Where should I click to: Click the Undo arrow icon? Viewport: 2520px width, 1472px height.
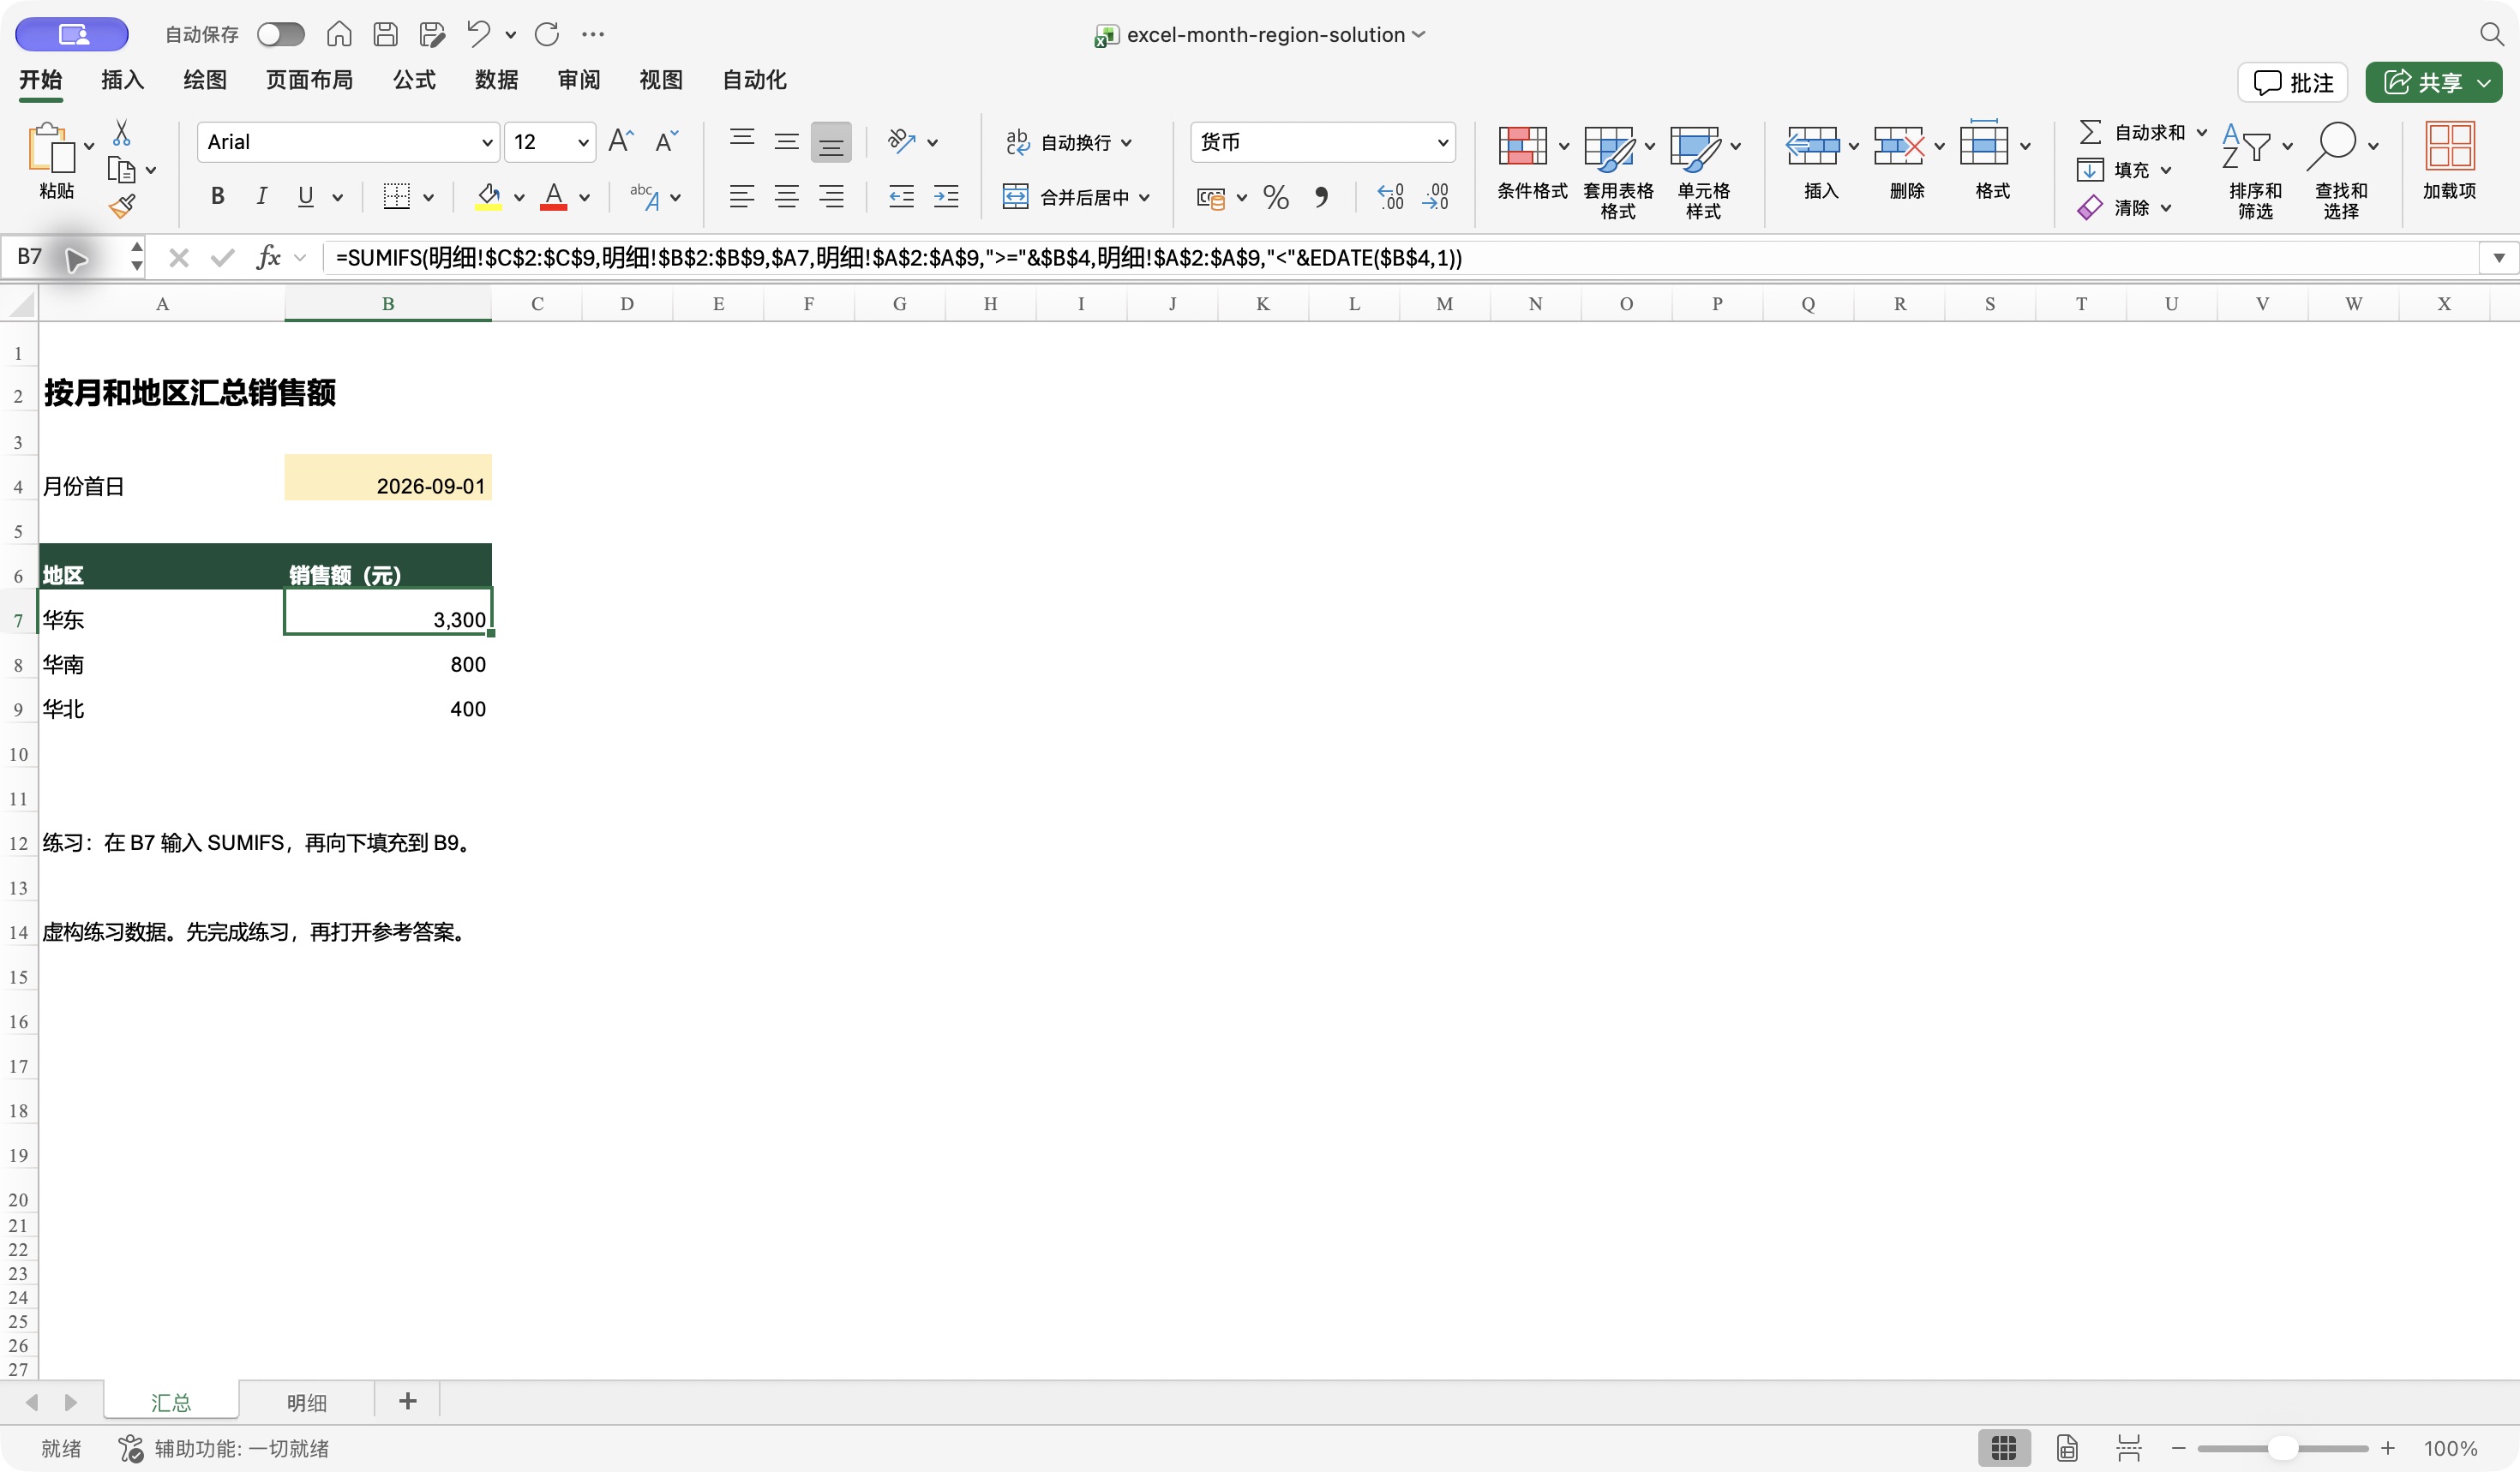pyautogui.click(x=479, y=34)
